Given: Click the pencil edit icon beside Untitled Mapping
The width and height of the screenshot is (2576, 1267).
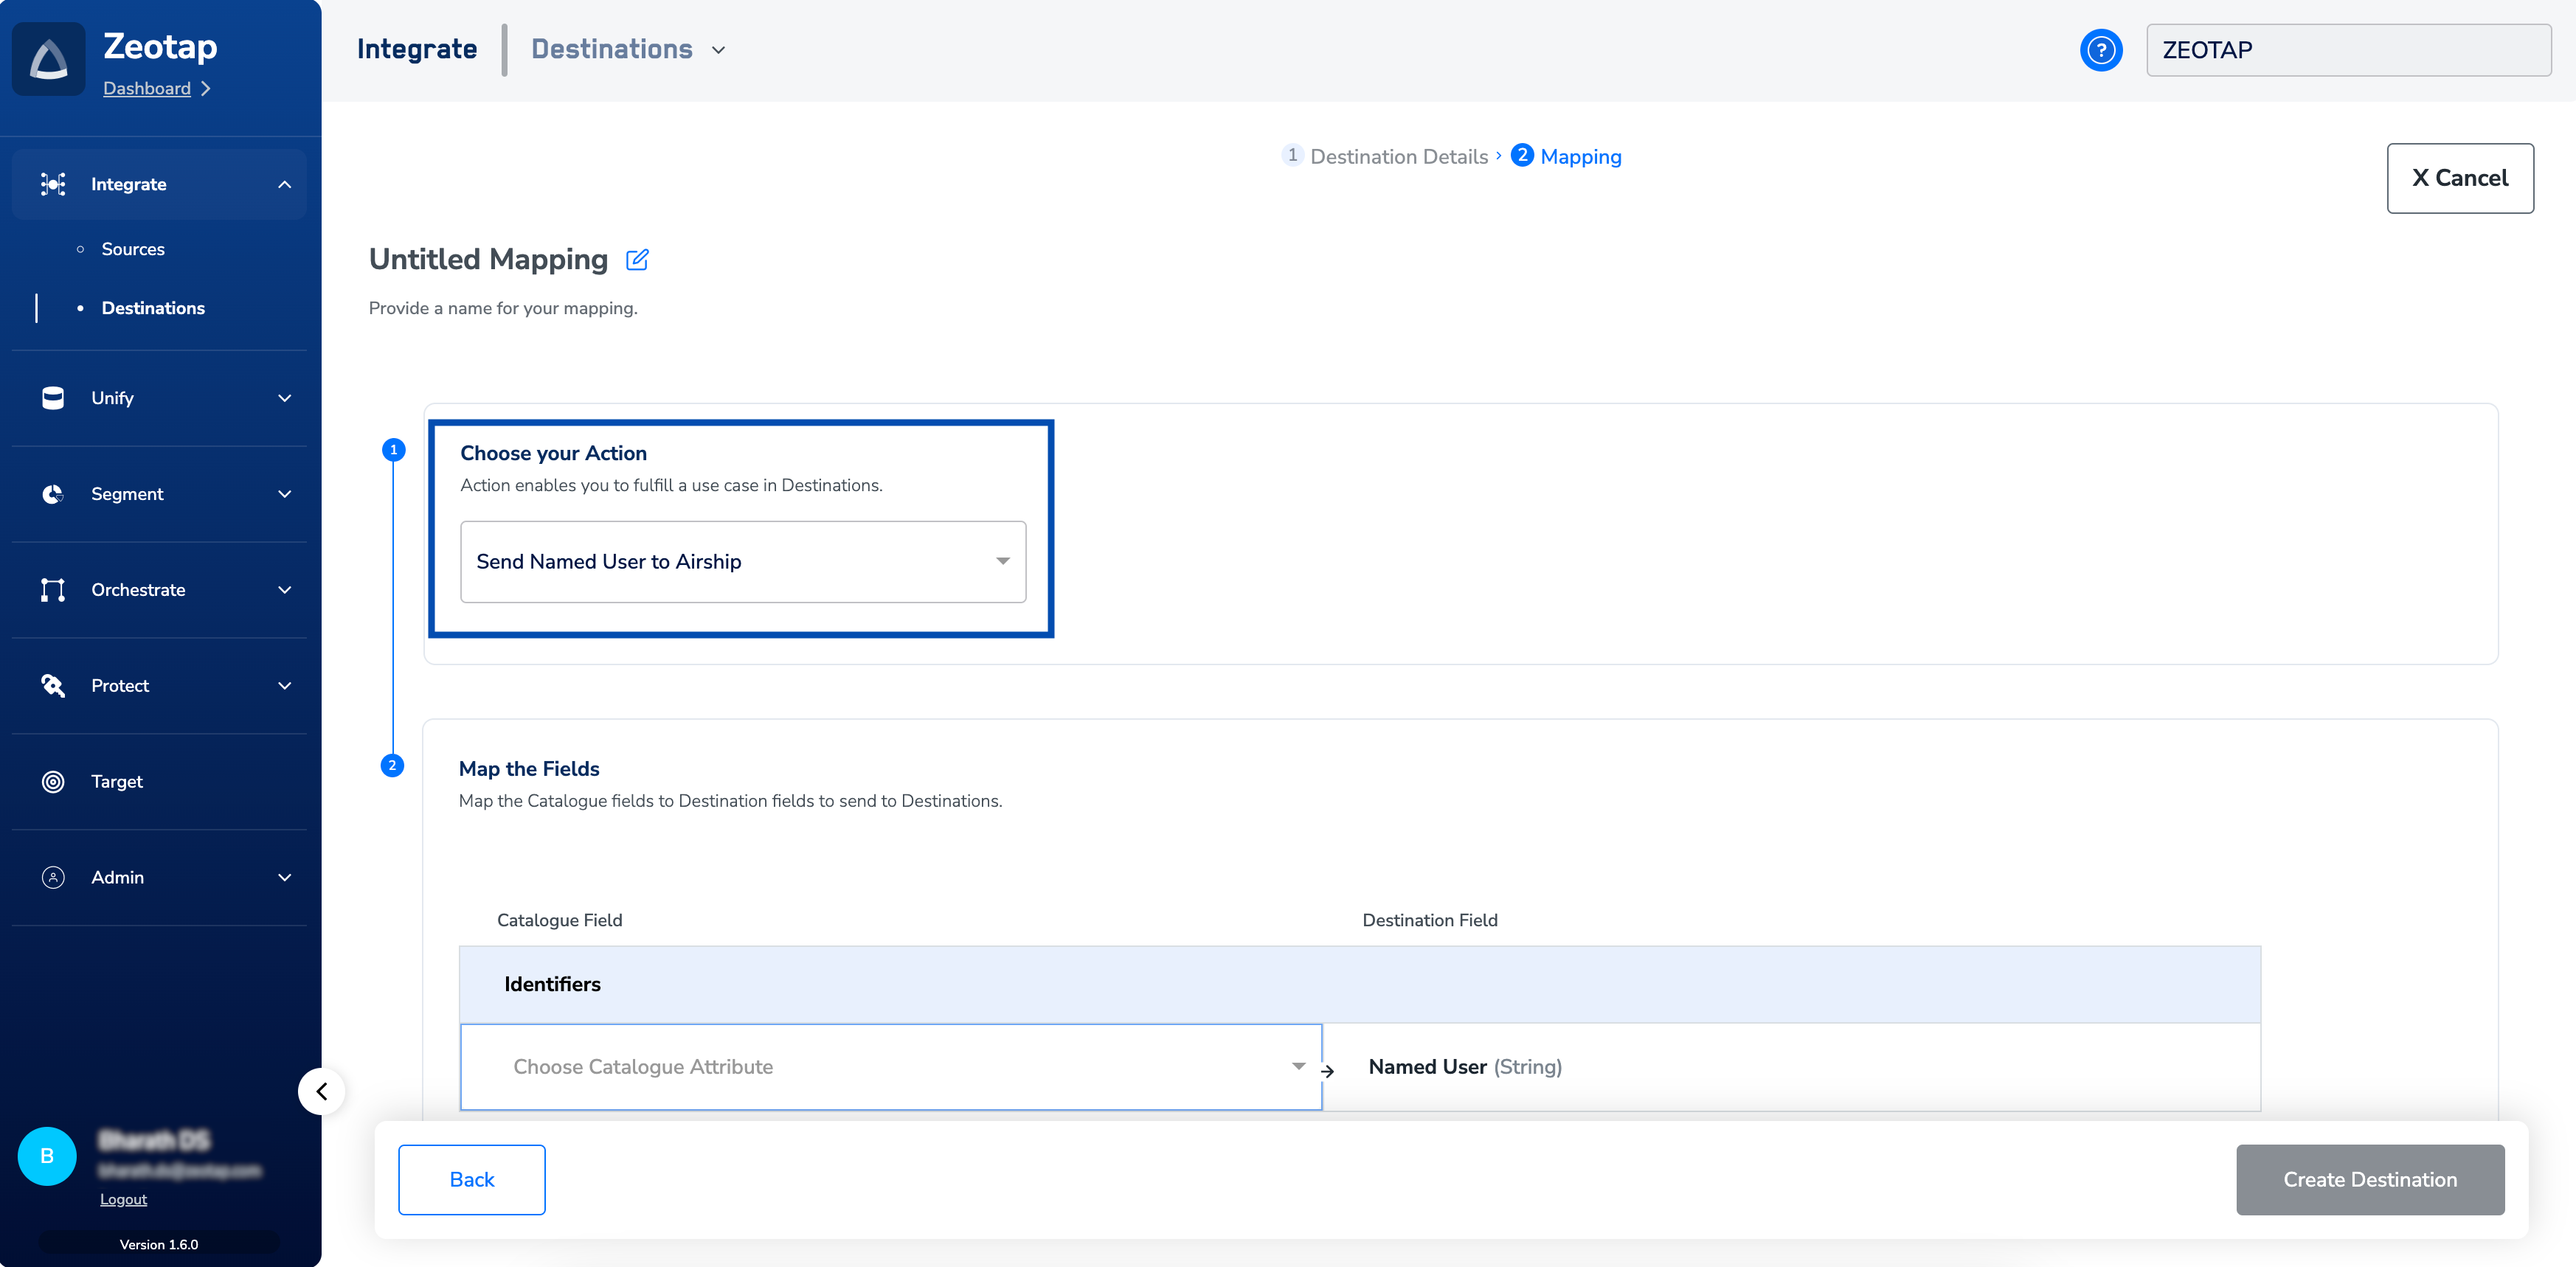Looking at the screenshot, I should click(x=637, y=260).
